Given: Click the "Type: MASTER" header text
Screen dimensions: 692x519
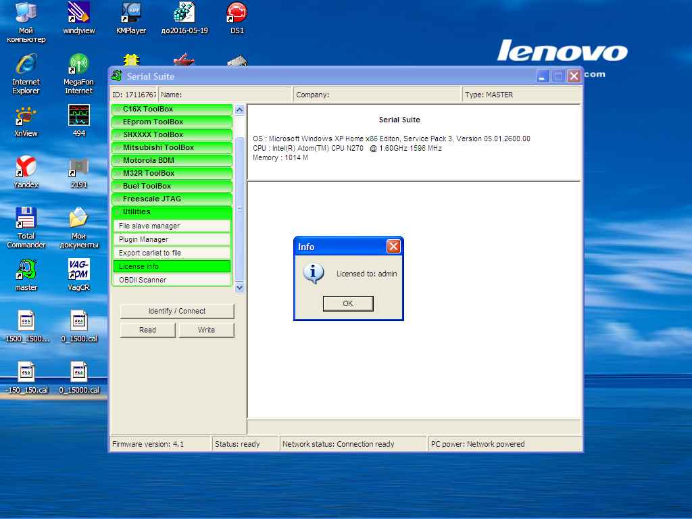Looking at the screenshot, I should [489, 95].
